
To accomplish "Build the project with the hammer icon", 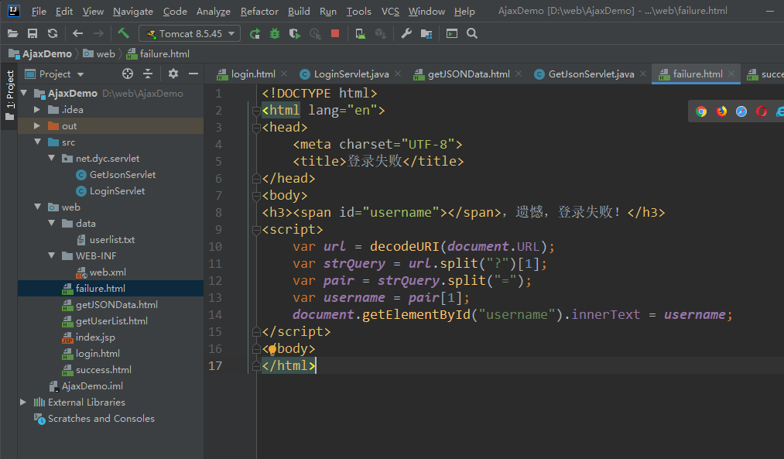I will [x=123, y=33].
